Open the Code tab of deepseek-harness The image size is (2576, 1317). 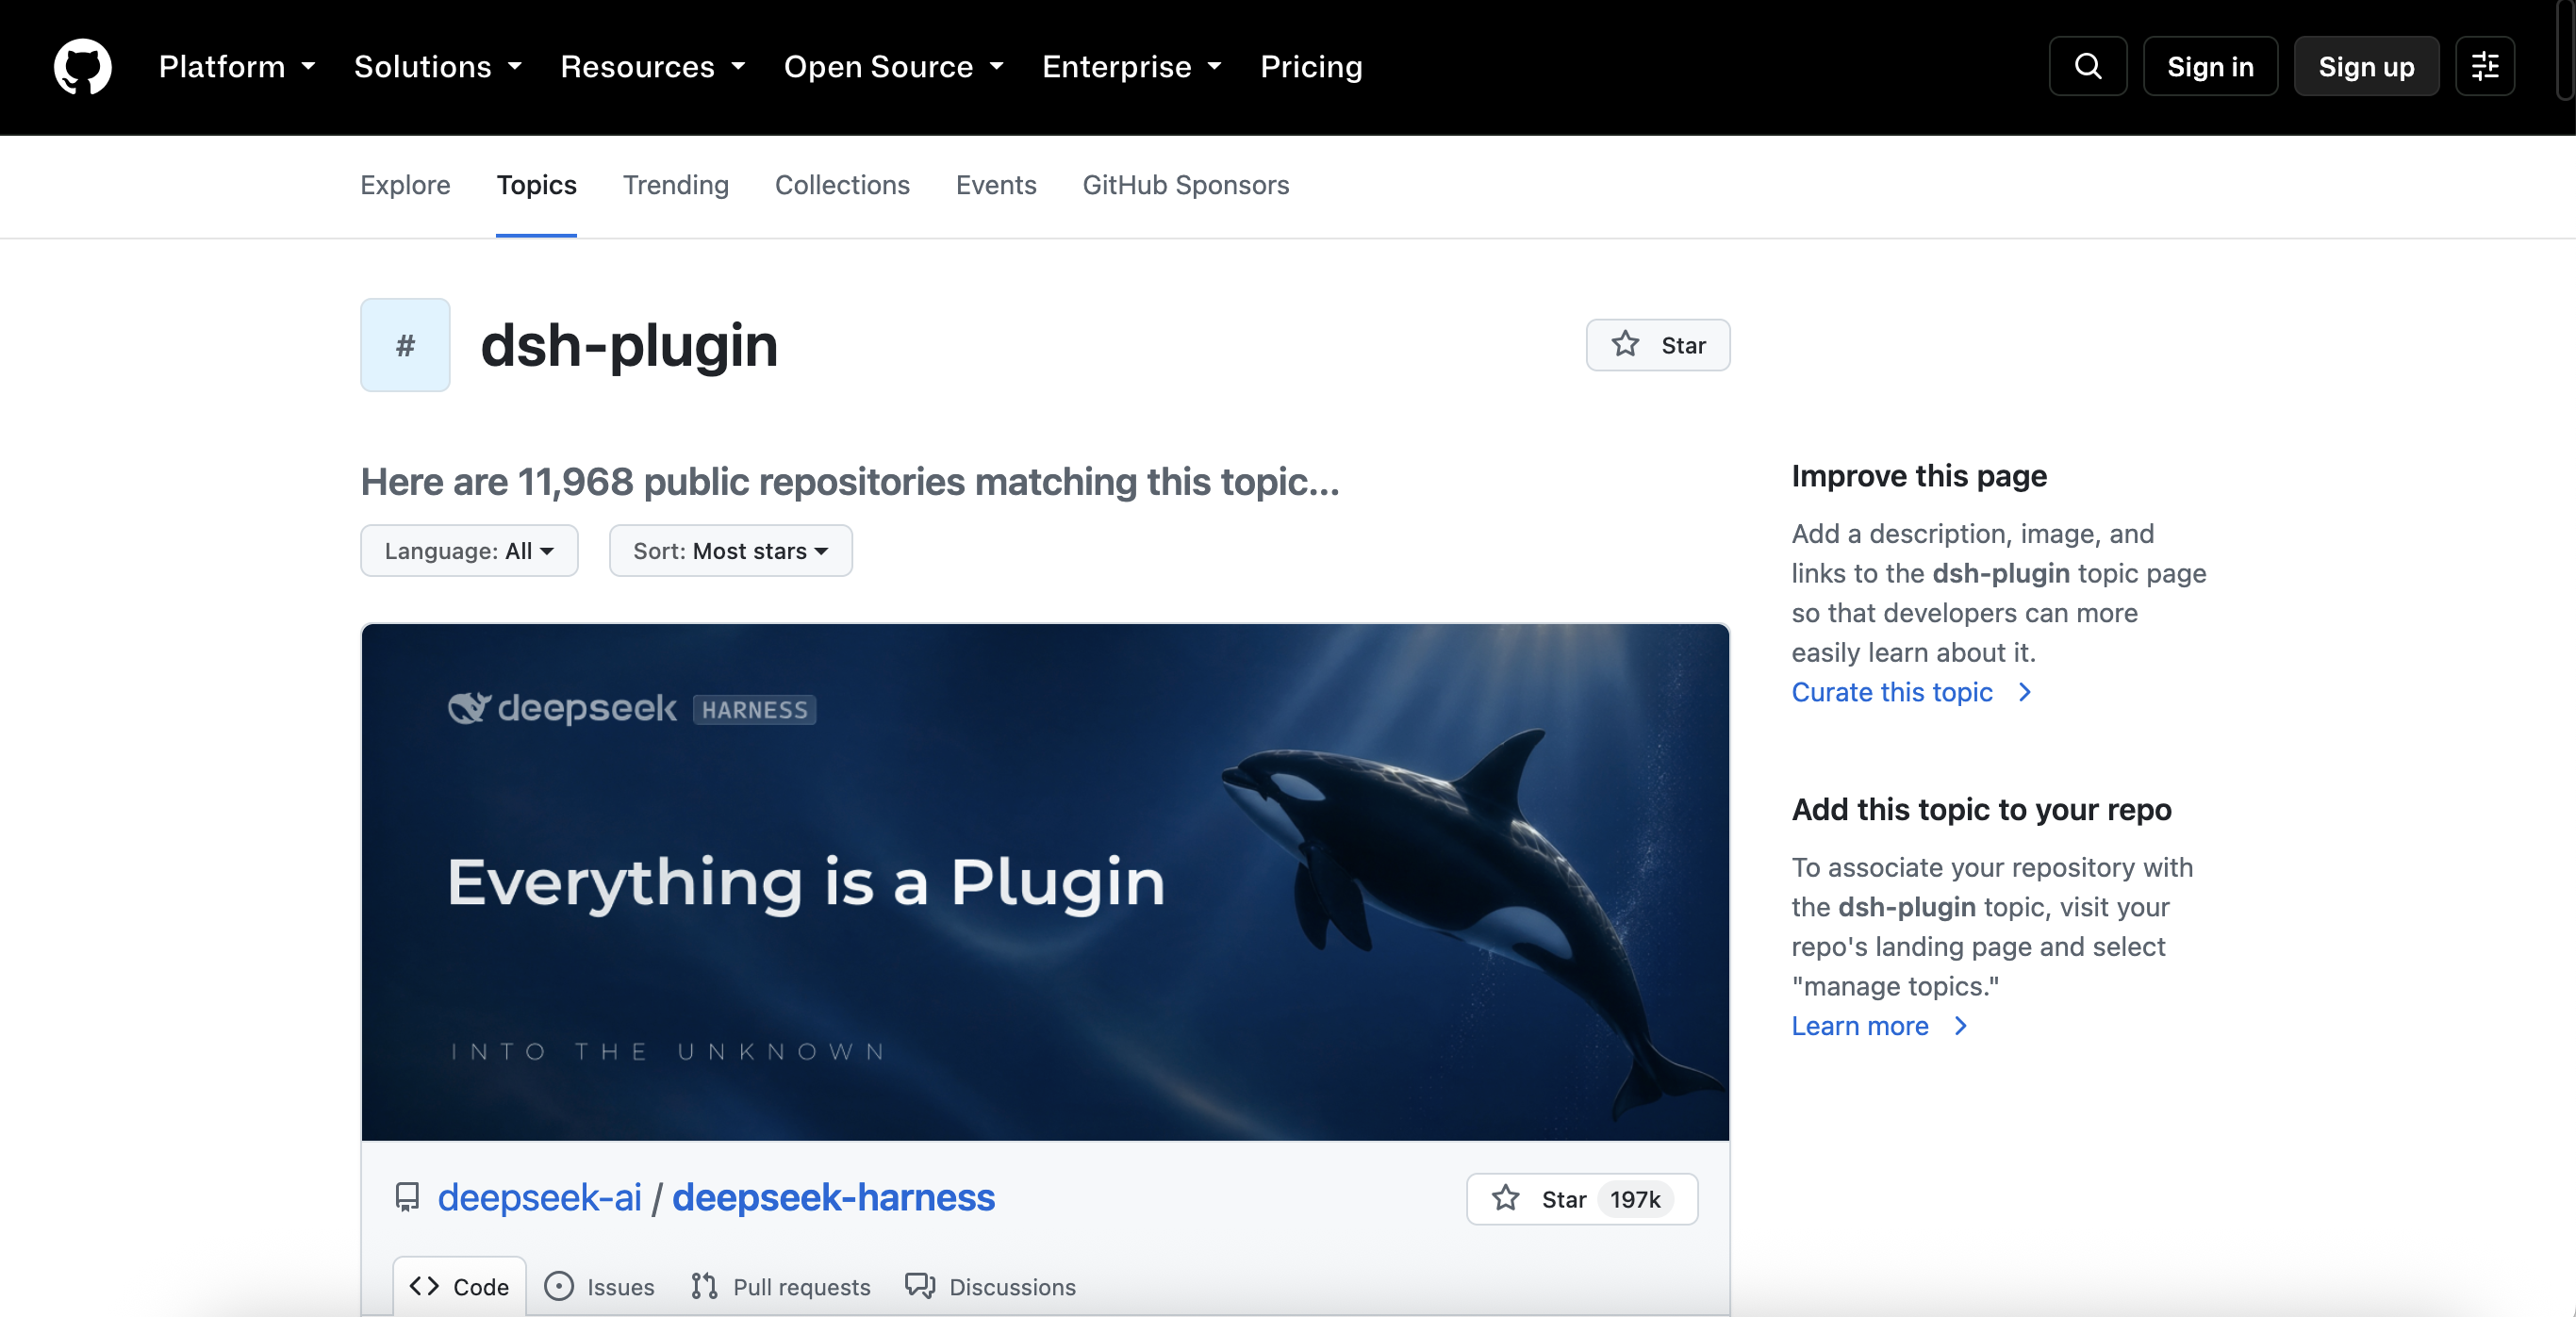tap(460, 1286)
